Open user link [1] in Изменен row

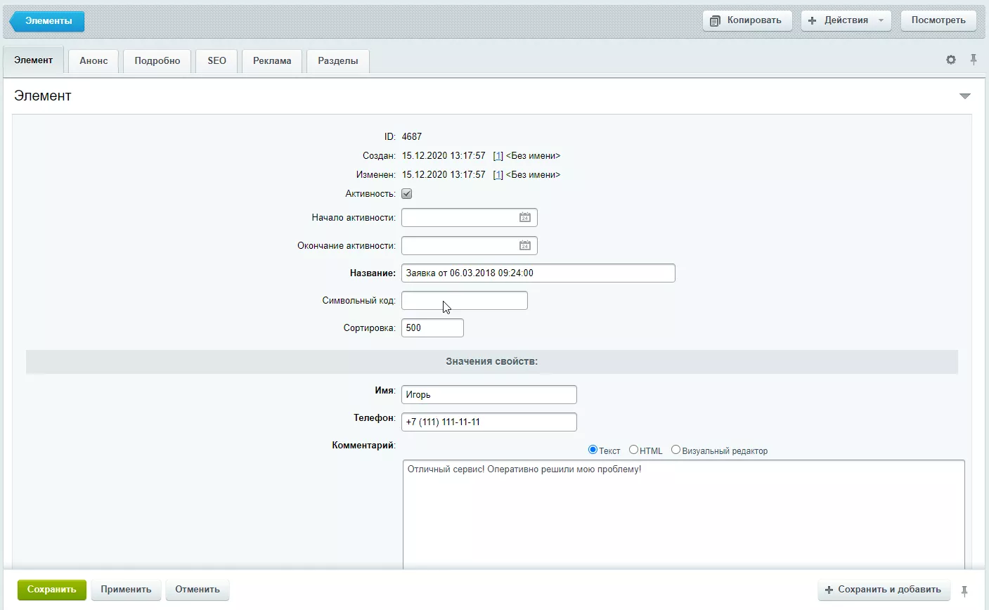(498, 175)
